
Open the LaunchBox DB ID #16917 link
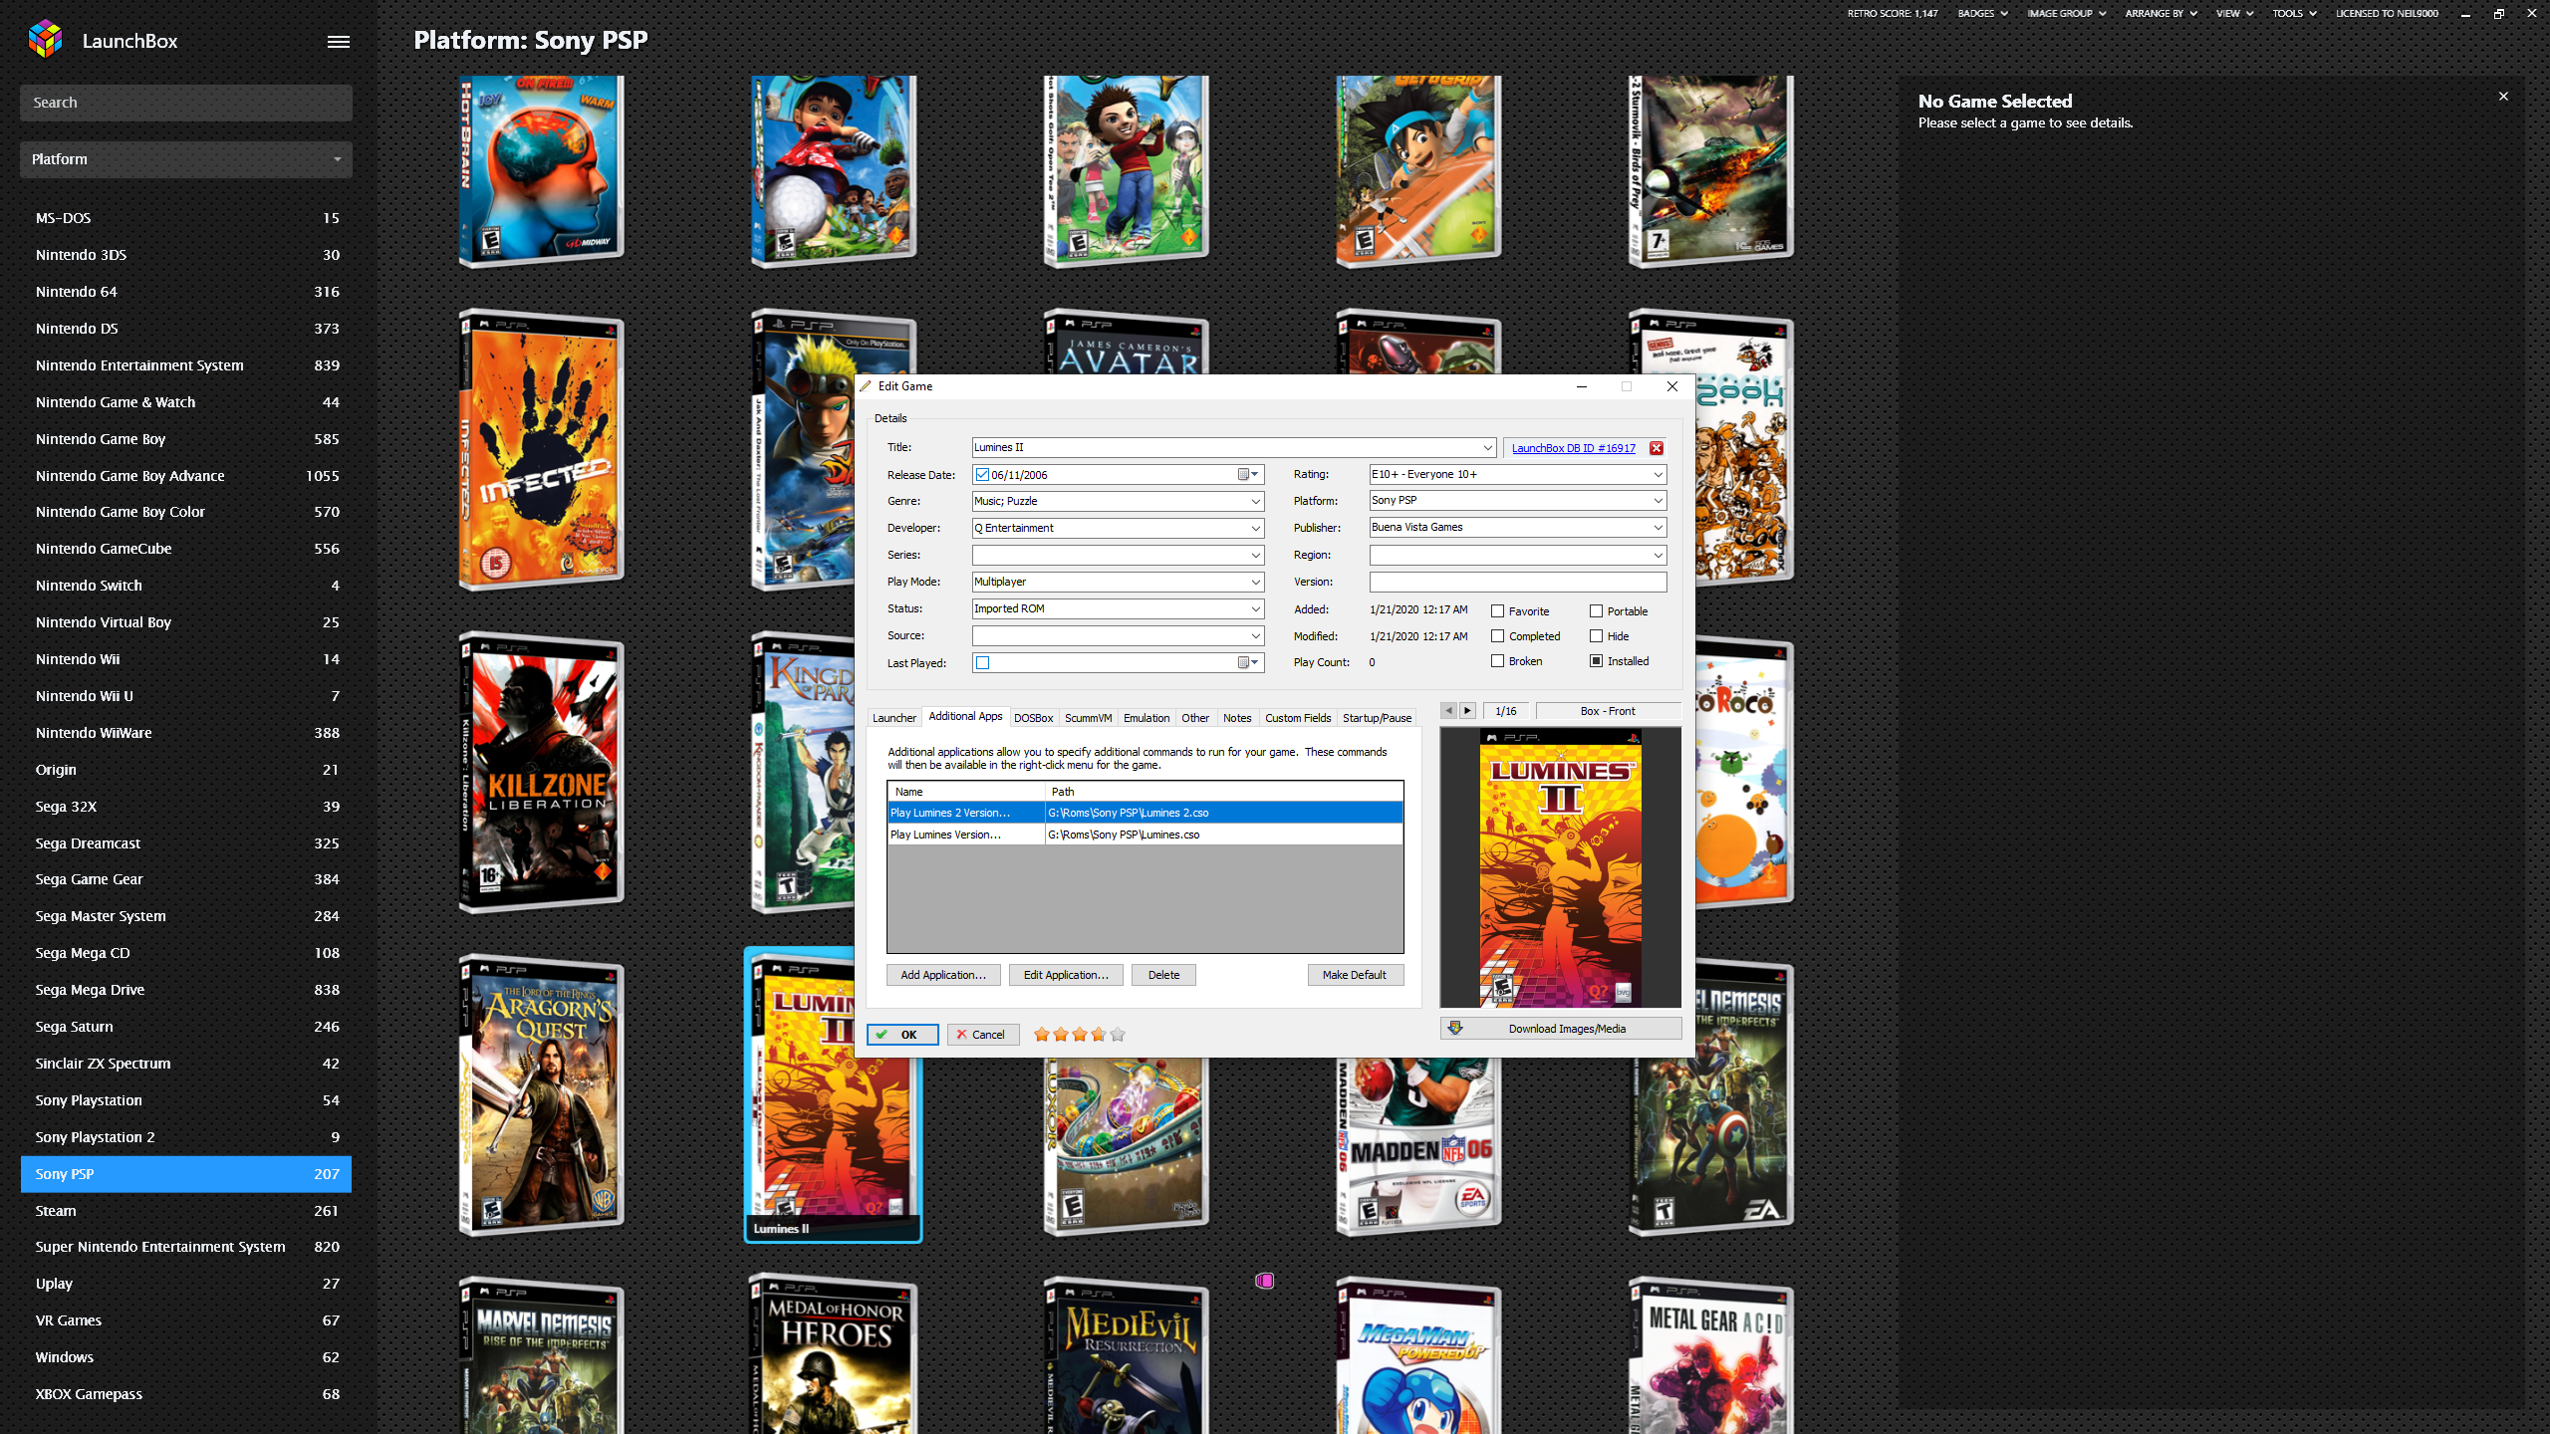coord(1573,448)
